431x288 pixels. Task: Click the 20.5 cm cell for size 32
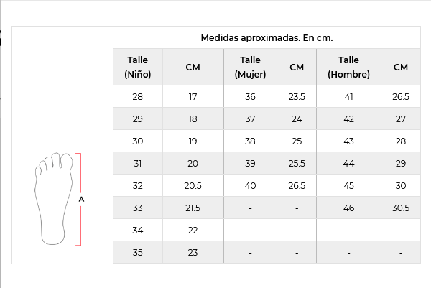[193, 186]
